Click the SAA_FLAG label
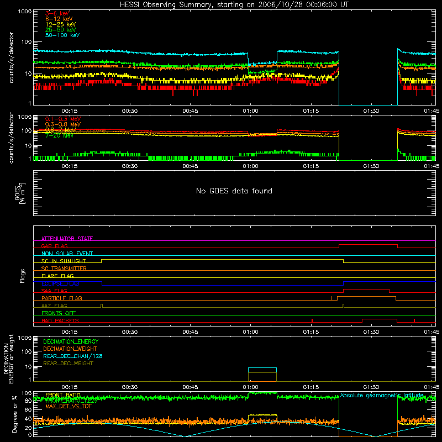The height and width of the screenshot is (442, 442). point(54,291)
